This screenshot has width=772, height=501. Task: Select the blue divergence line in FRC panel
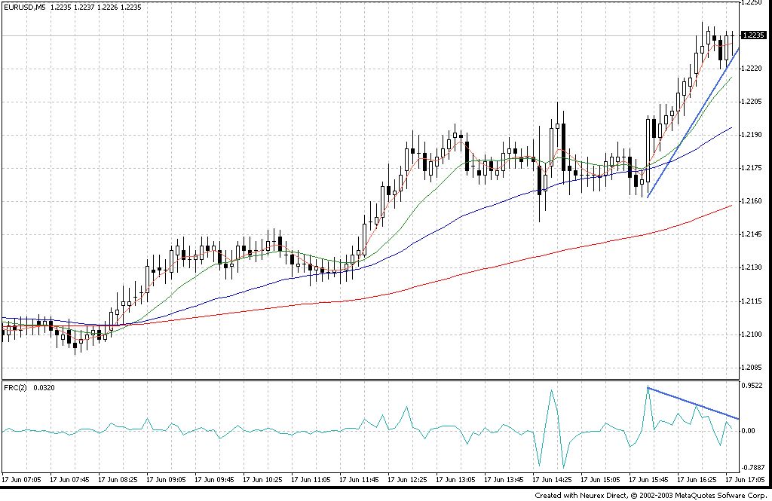[693, 404]
